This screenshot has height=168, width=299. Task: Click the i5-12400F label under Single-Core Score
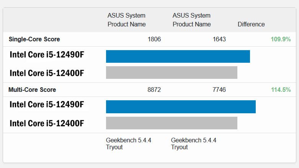[x=47, y=73]
